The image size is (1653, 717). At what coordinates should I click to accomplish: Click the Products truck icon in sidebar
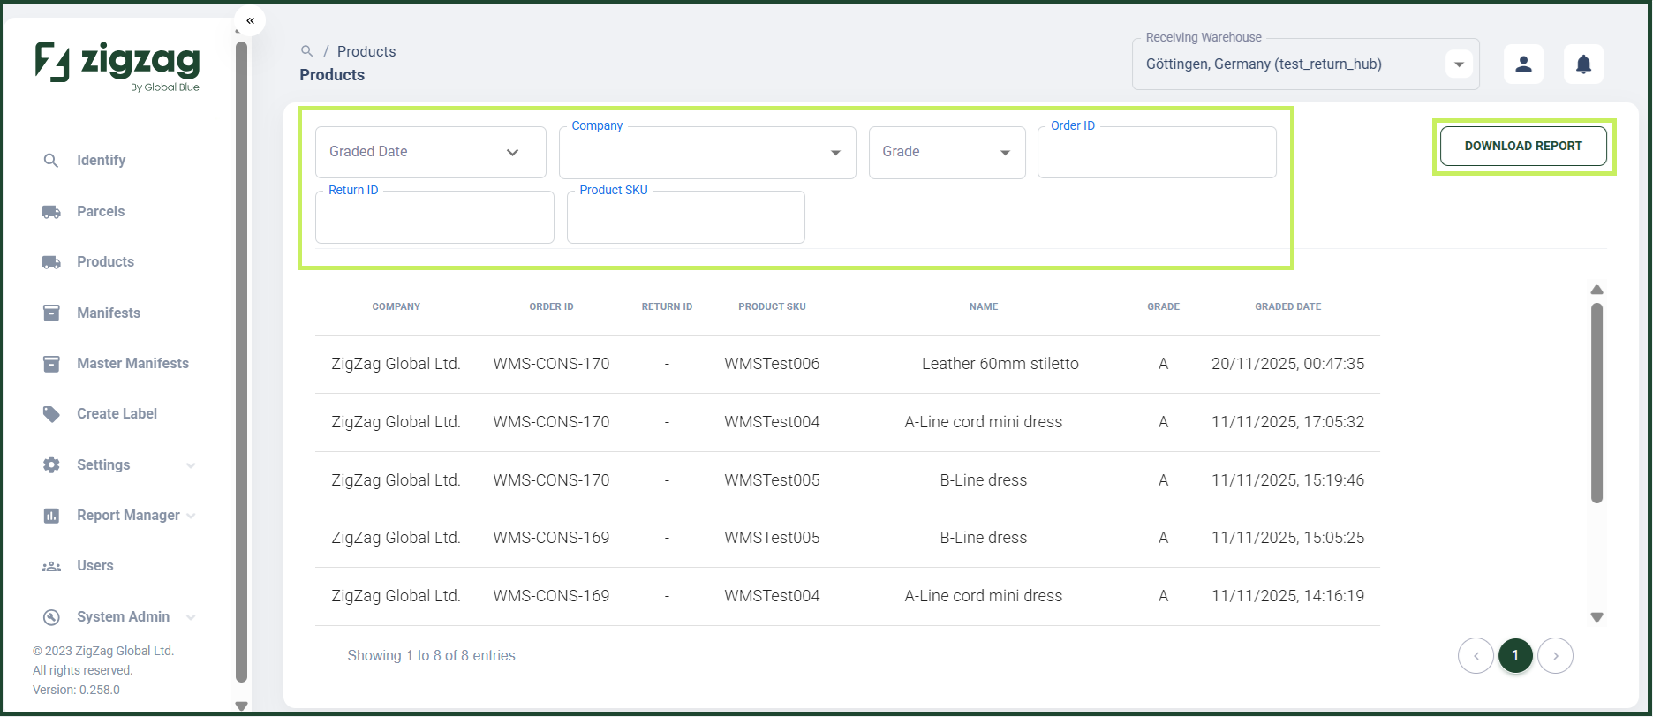tap(51, 262)
